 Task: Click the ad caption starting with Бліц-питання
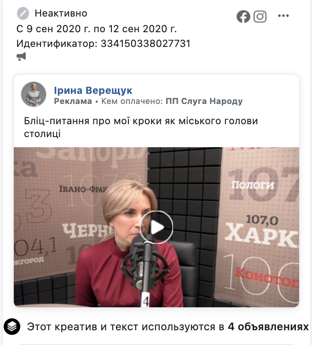[141, 127]
